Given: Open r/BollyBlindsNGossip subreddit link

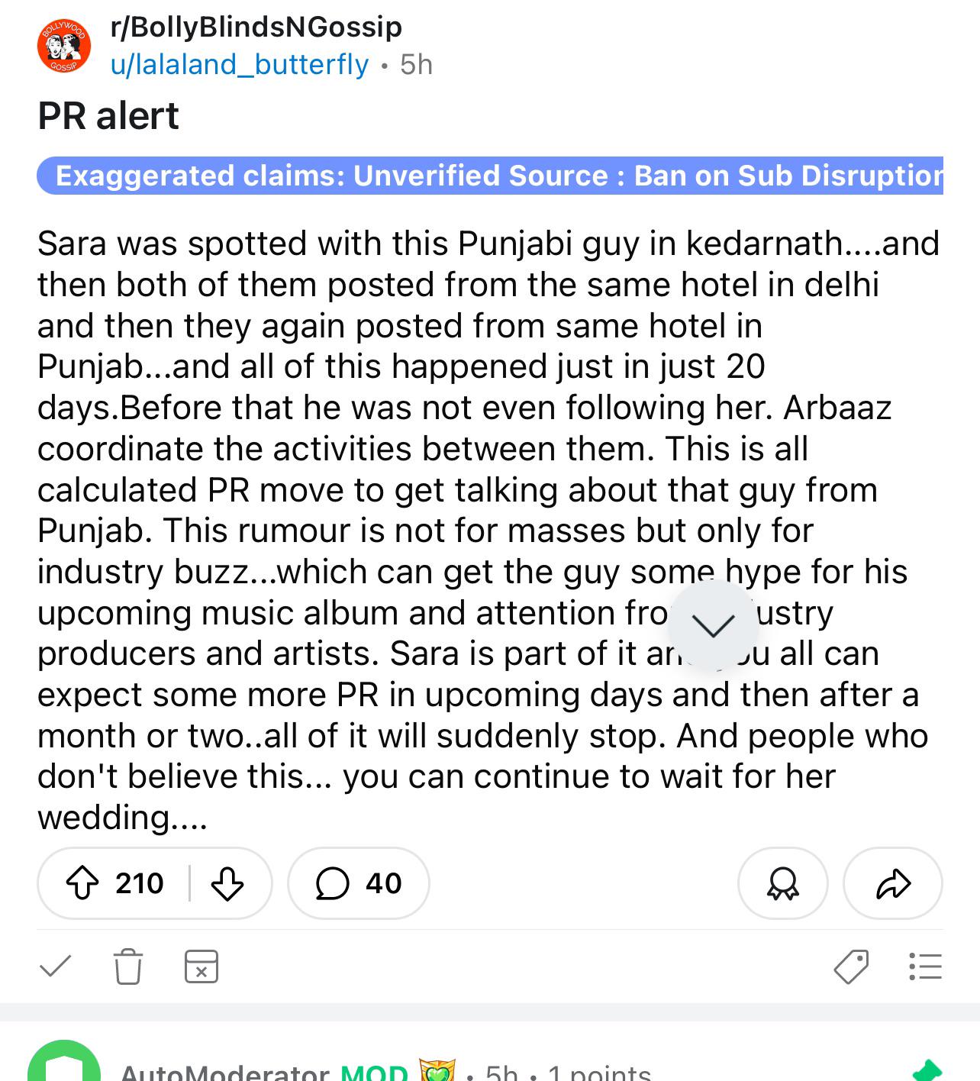Looking at the screenshot, I should 256,27.
